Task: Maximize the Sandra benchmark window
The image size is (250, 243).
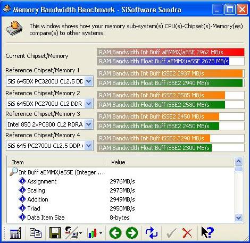Action: 230,9
